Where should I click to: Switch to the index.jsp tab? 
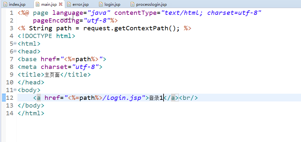[17, 4]
